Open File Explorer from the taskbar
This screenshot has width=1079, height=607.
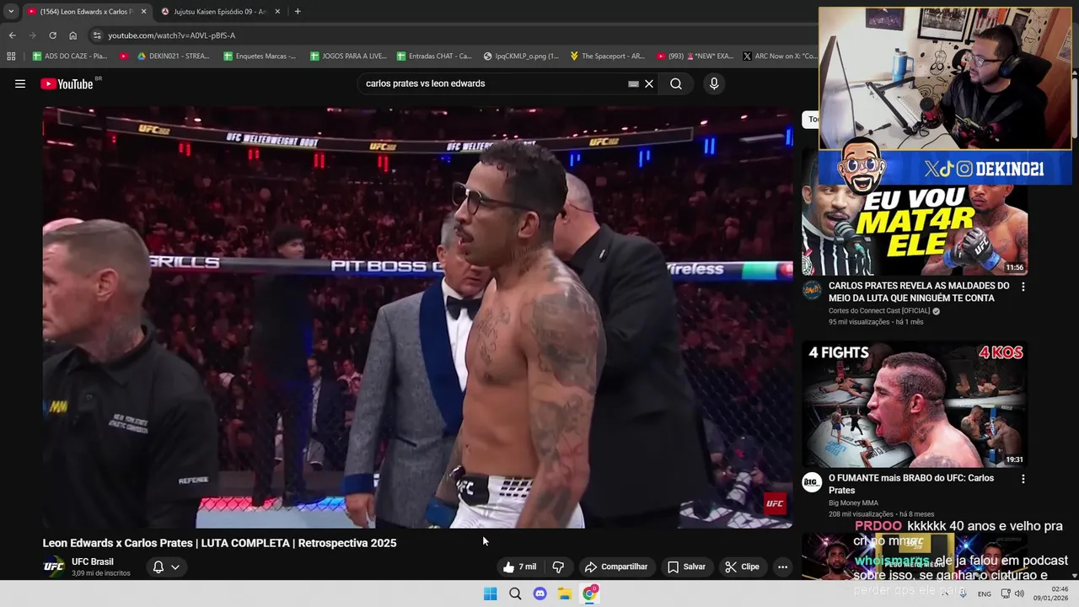coord(565,594)
